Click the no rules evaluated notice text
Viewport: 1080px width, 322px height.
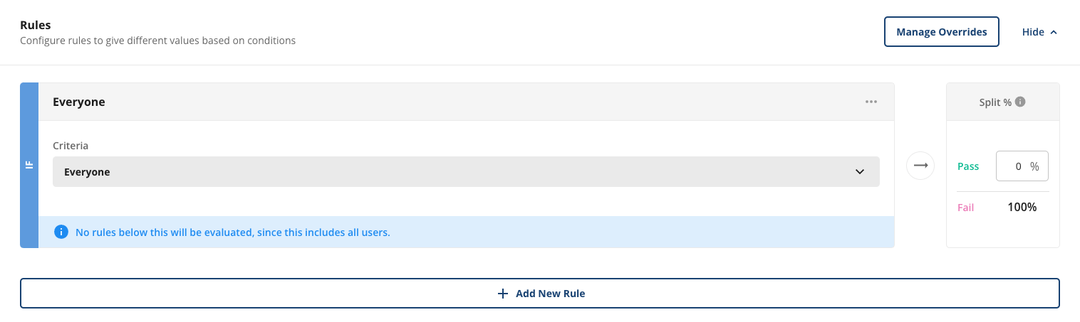click(233, 232)
